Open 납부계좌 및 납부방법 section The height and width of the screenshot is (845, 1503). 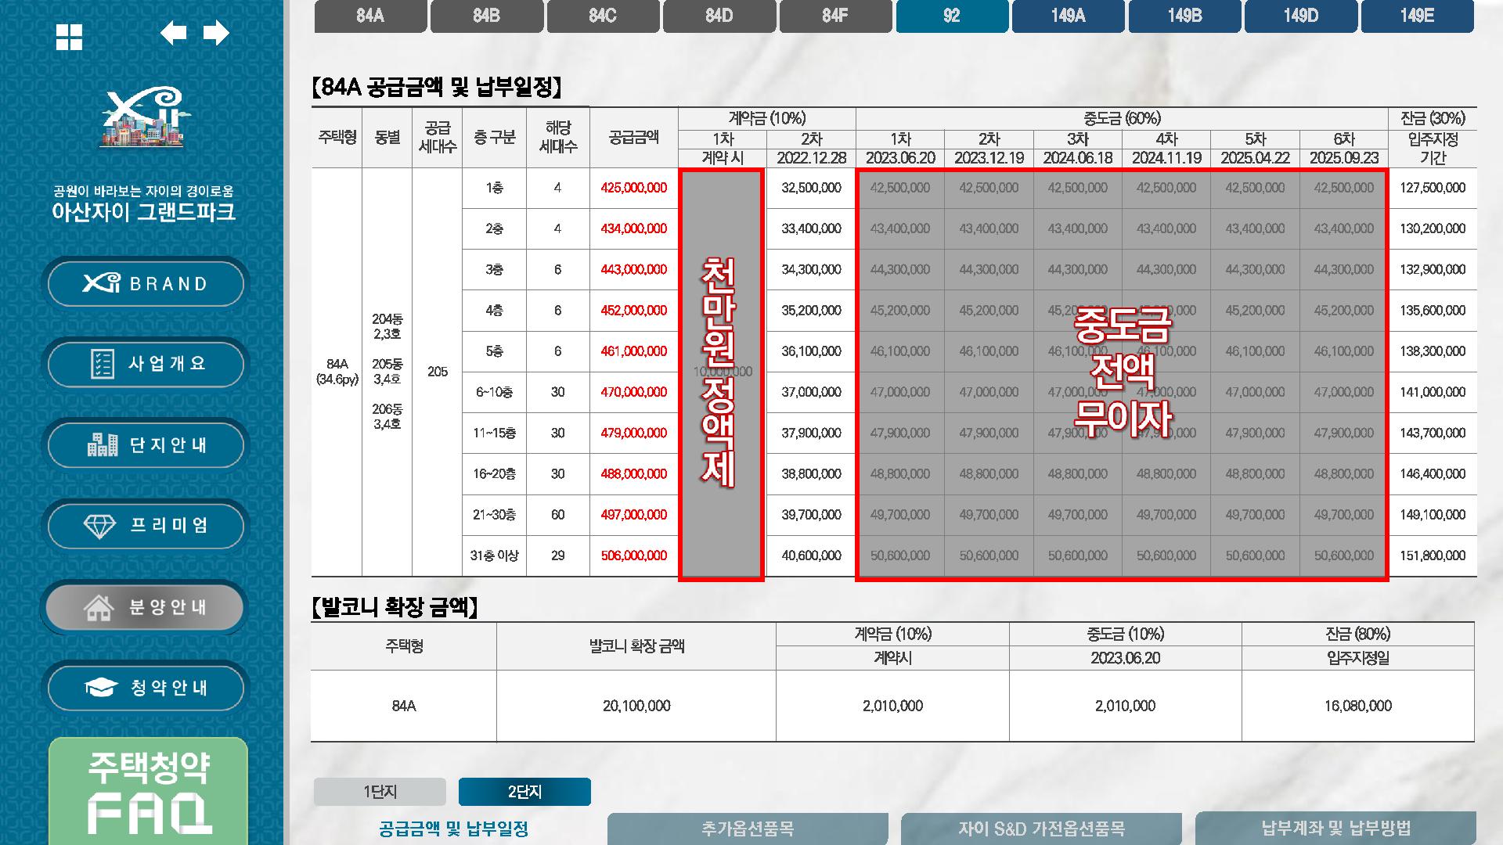click(1335, 829)
